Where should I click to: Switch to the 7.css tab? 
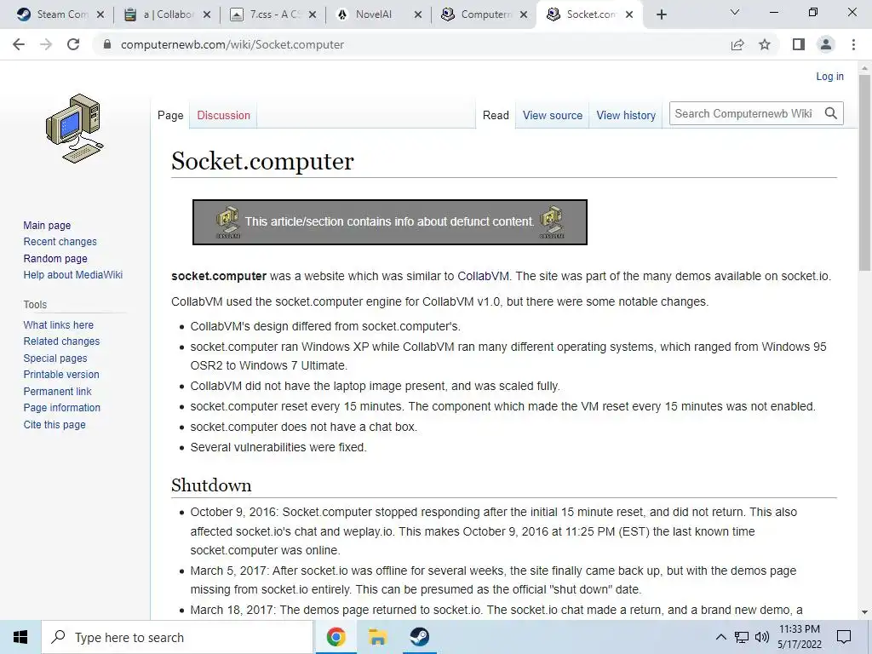click(x=272, y=14)
